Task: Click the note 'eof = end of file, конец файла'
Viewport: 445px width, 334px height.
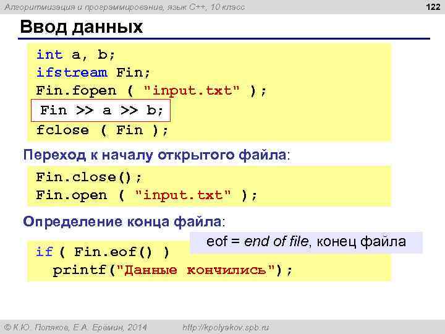Action: click(x=306, y=242)
